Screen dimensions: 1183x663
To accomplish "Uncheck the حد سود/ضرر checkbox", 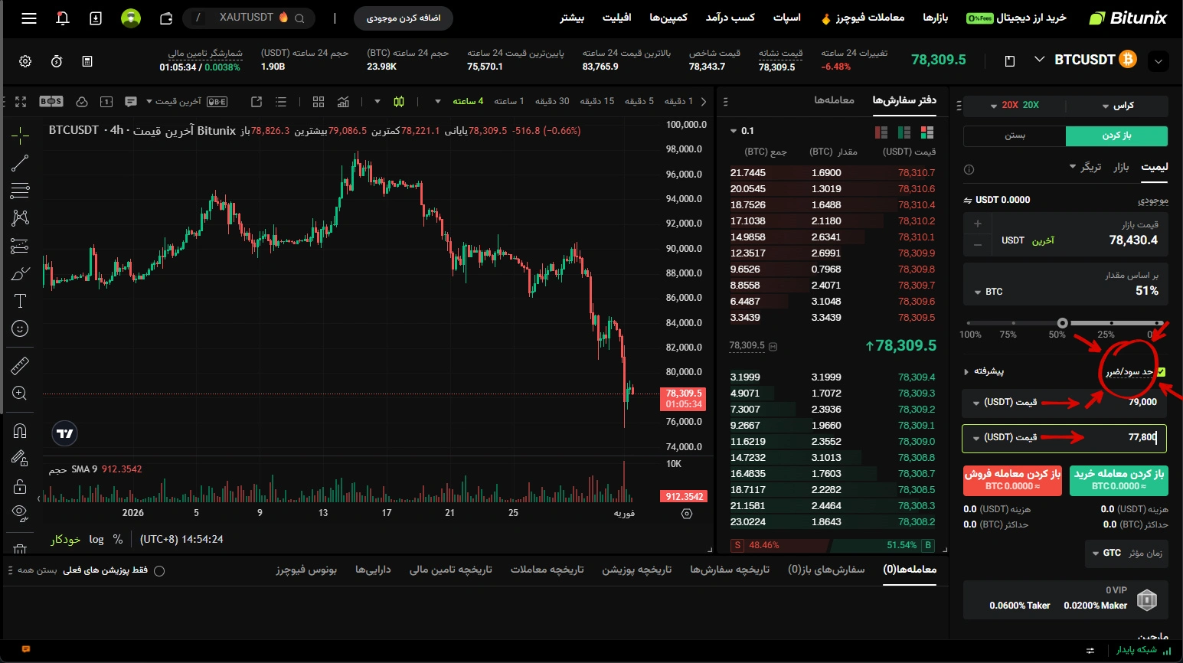I will pos(1161,372).
